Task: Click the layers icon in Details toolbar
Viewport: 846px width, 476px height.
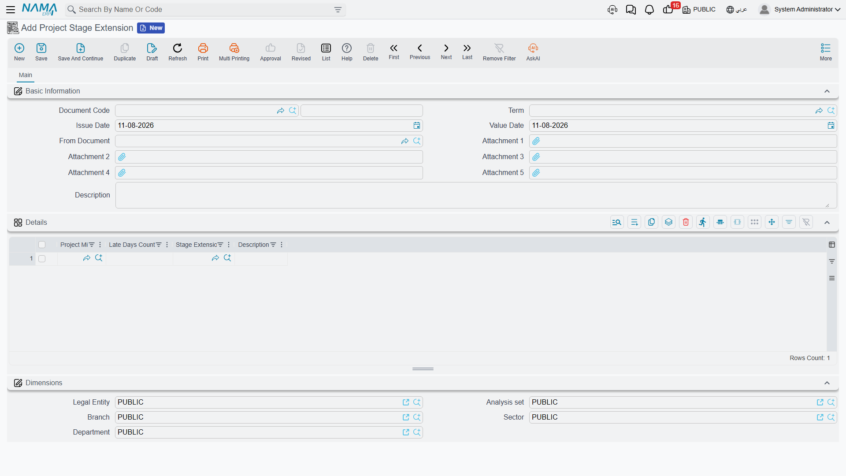Action: point(668,222)
